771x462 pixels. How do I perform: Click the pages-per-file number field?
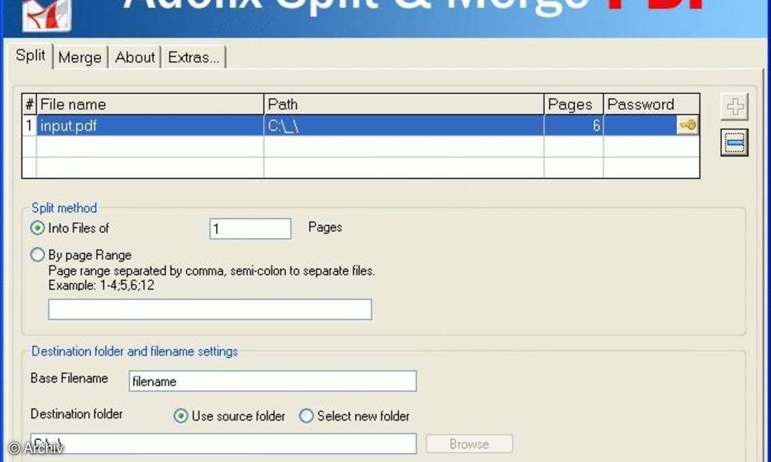pos(251,228)
